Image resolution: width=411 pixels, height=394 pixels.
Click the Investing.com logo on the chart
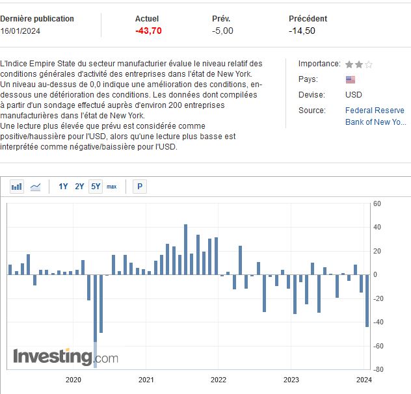(66, 356)
